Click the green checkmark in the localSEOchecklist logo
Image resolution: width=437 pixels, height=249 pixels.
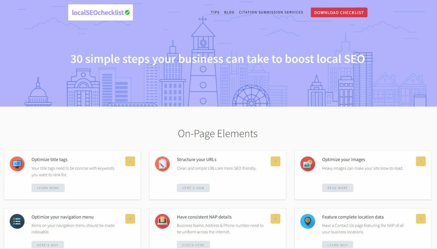click(127, 12)
